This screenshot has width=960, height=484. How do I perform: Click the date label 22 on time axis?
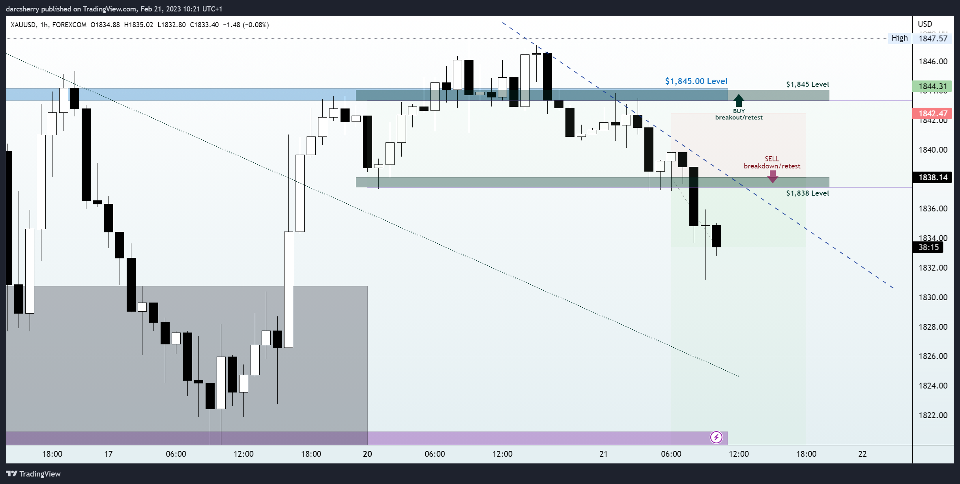(863, 454)
